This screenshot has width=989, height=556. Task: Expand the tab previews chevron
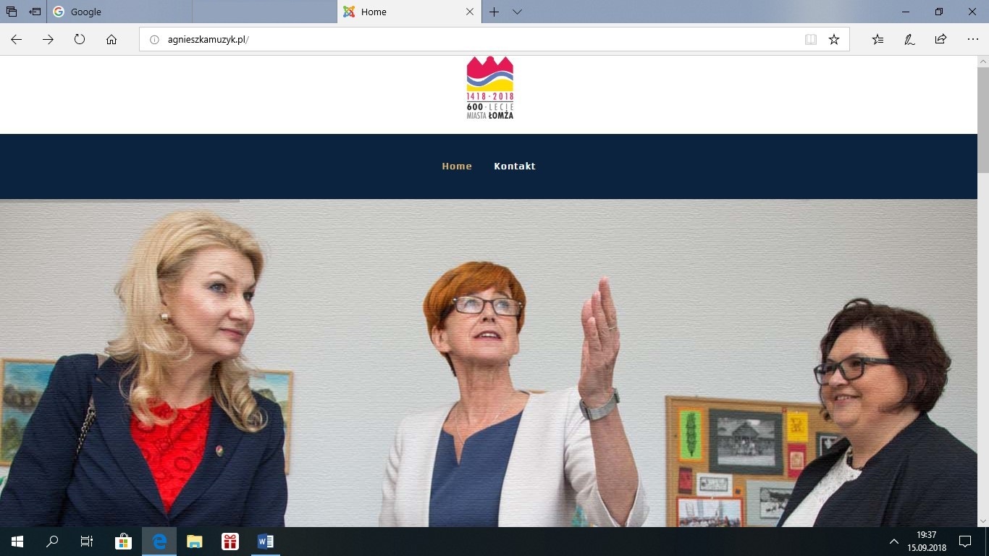517,12
